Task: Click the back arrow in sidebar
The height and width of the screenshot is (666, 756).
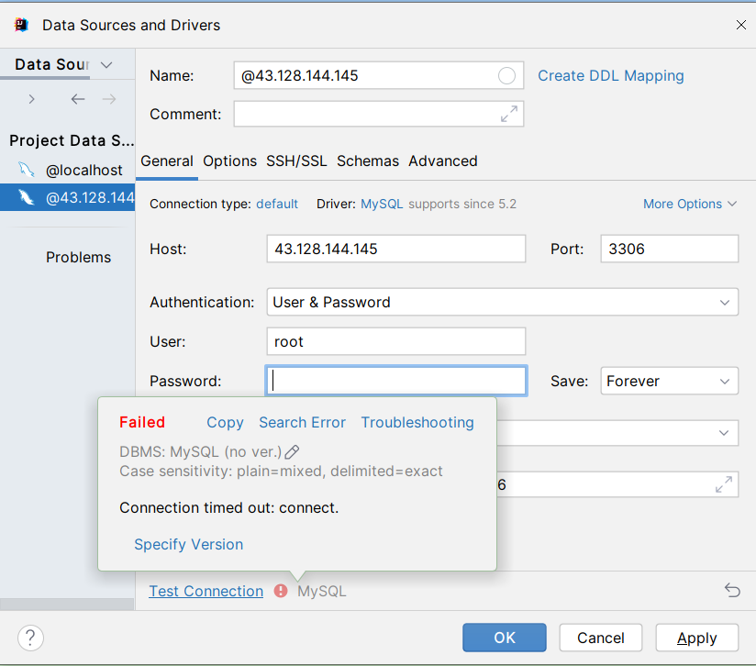Action: pyautogui.click(x=78, y=99)
